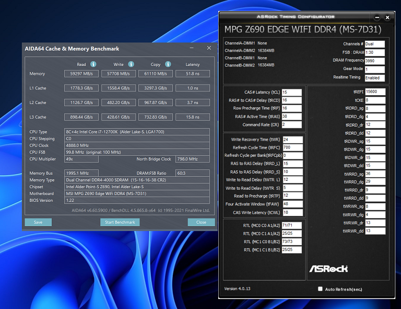Close AIDA64 benchmark with X icon

[209, 48]
